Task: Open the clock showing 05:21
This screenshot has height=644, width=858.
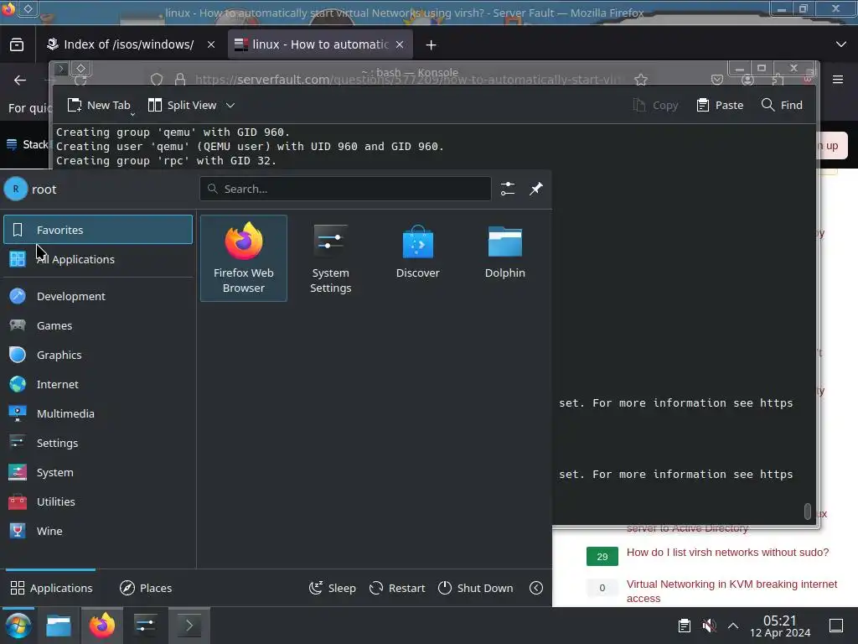Action: tap(780, 626)
